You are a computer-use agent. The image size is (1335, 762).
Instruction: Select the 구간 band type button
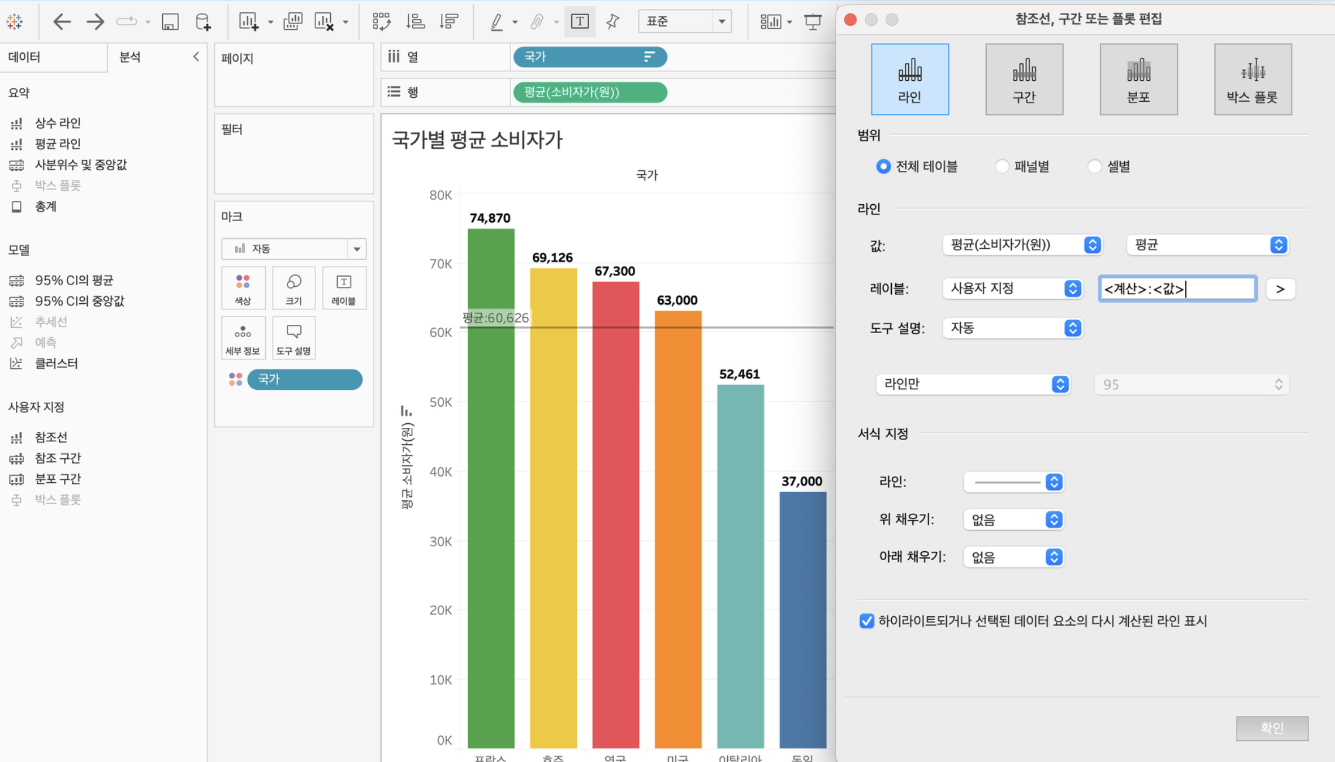(x=1023, y=79)
